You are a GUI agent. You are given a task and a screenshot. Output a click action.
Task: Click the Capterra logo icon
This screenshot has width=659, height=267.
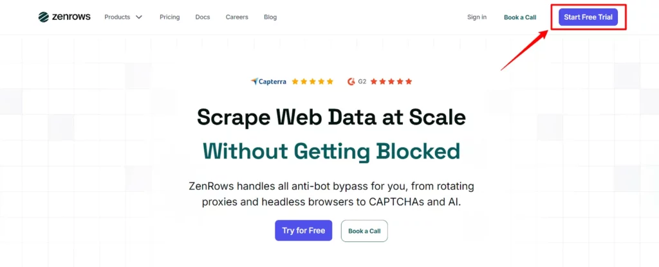coord(255,82)
